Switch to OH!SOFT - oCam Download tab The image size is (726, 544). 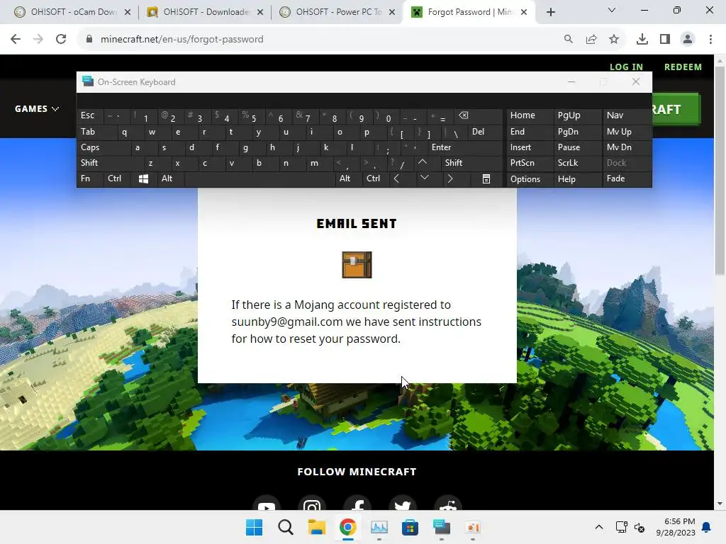(x=72, y=12)
